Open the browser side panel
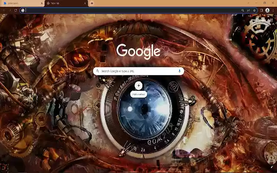Screen dimensions: 277x173 click(261, 10)
